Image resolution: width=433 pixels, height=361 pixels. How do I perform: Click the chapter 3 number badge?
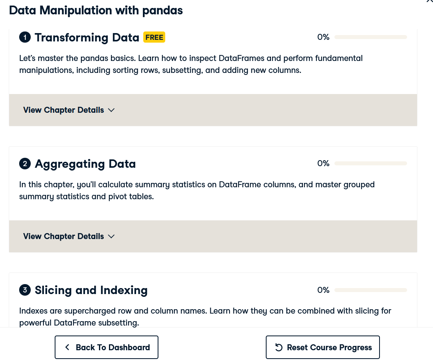tap(25, 290)
